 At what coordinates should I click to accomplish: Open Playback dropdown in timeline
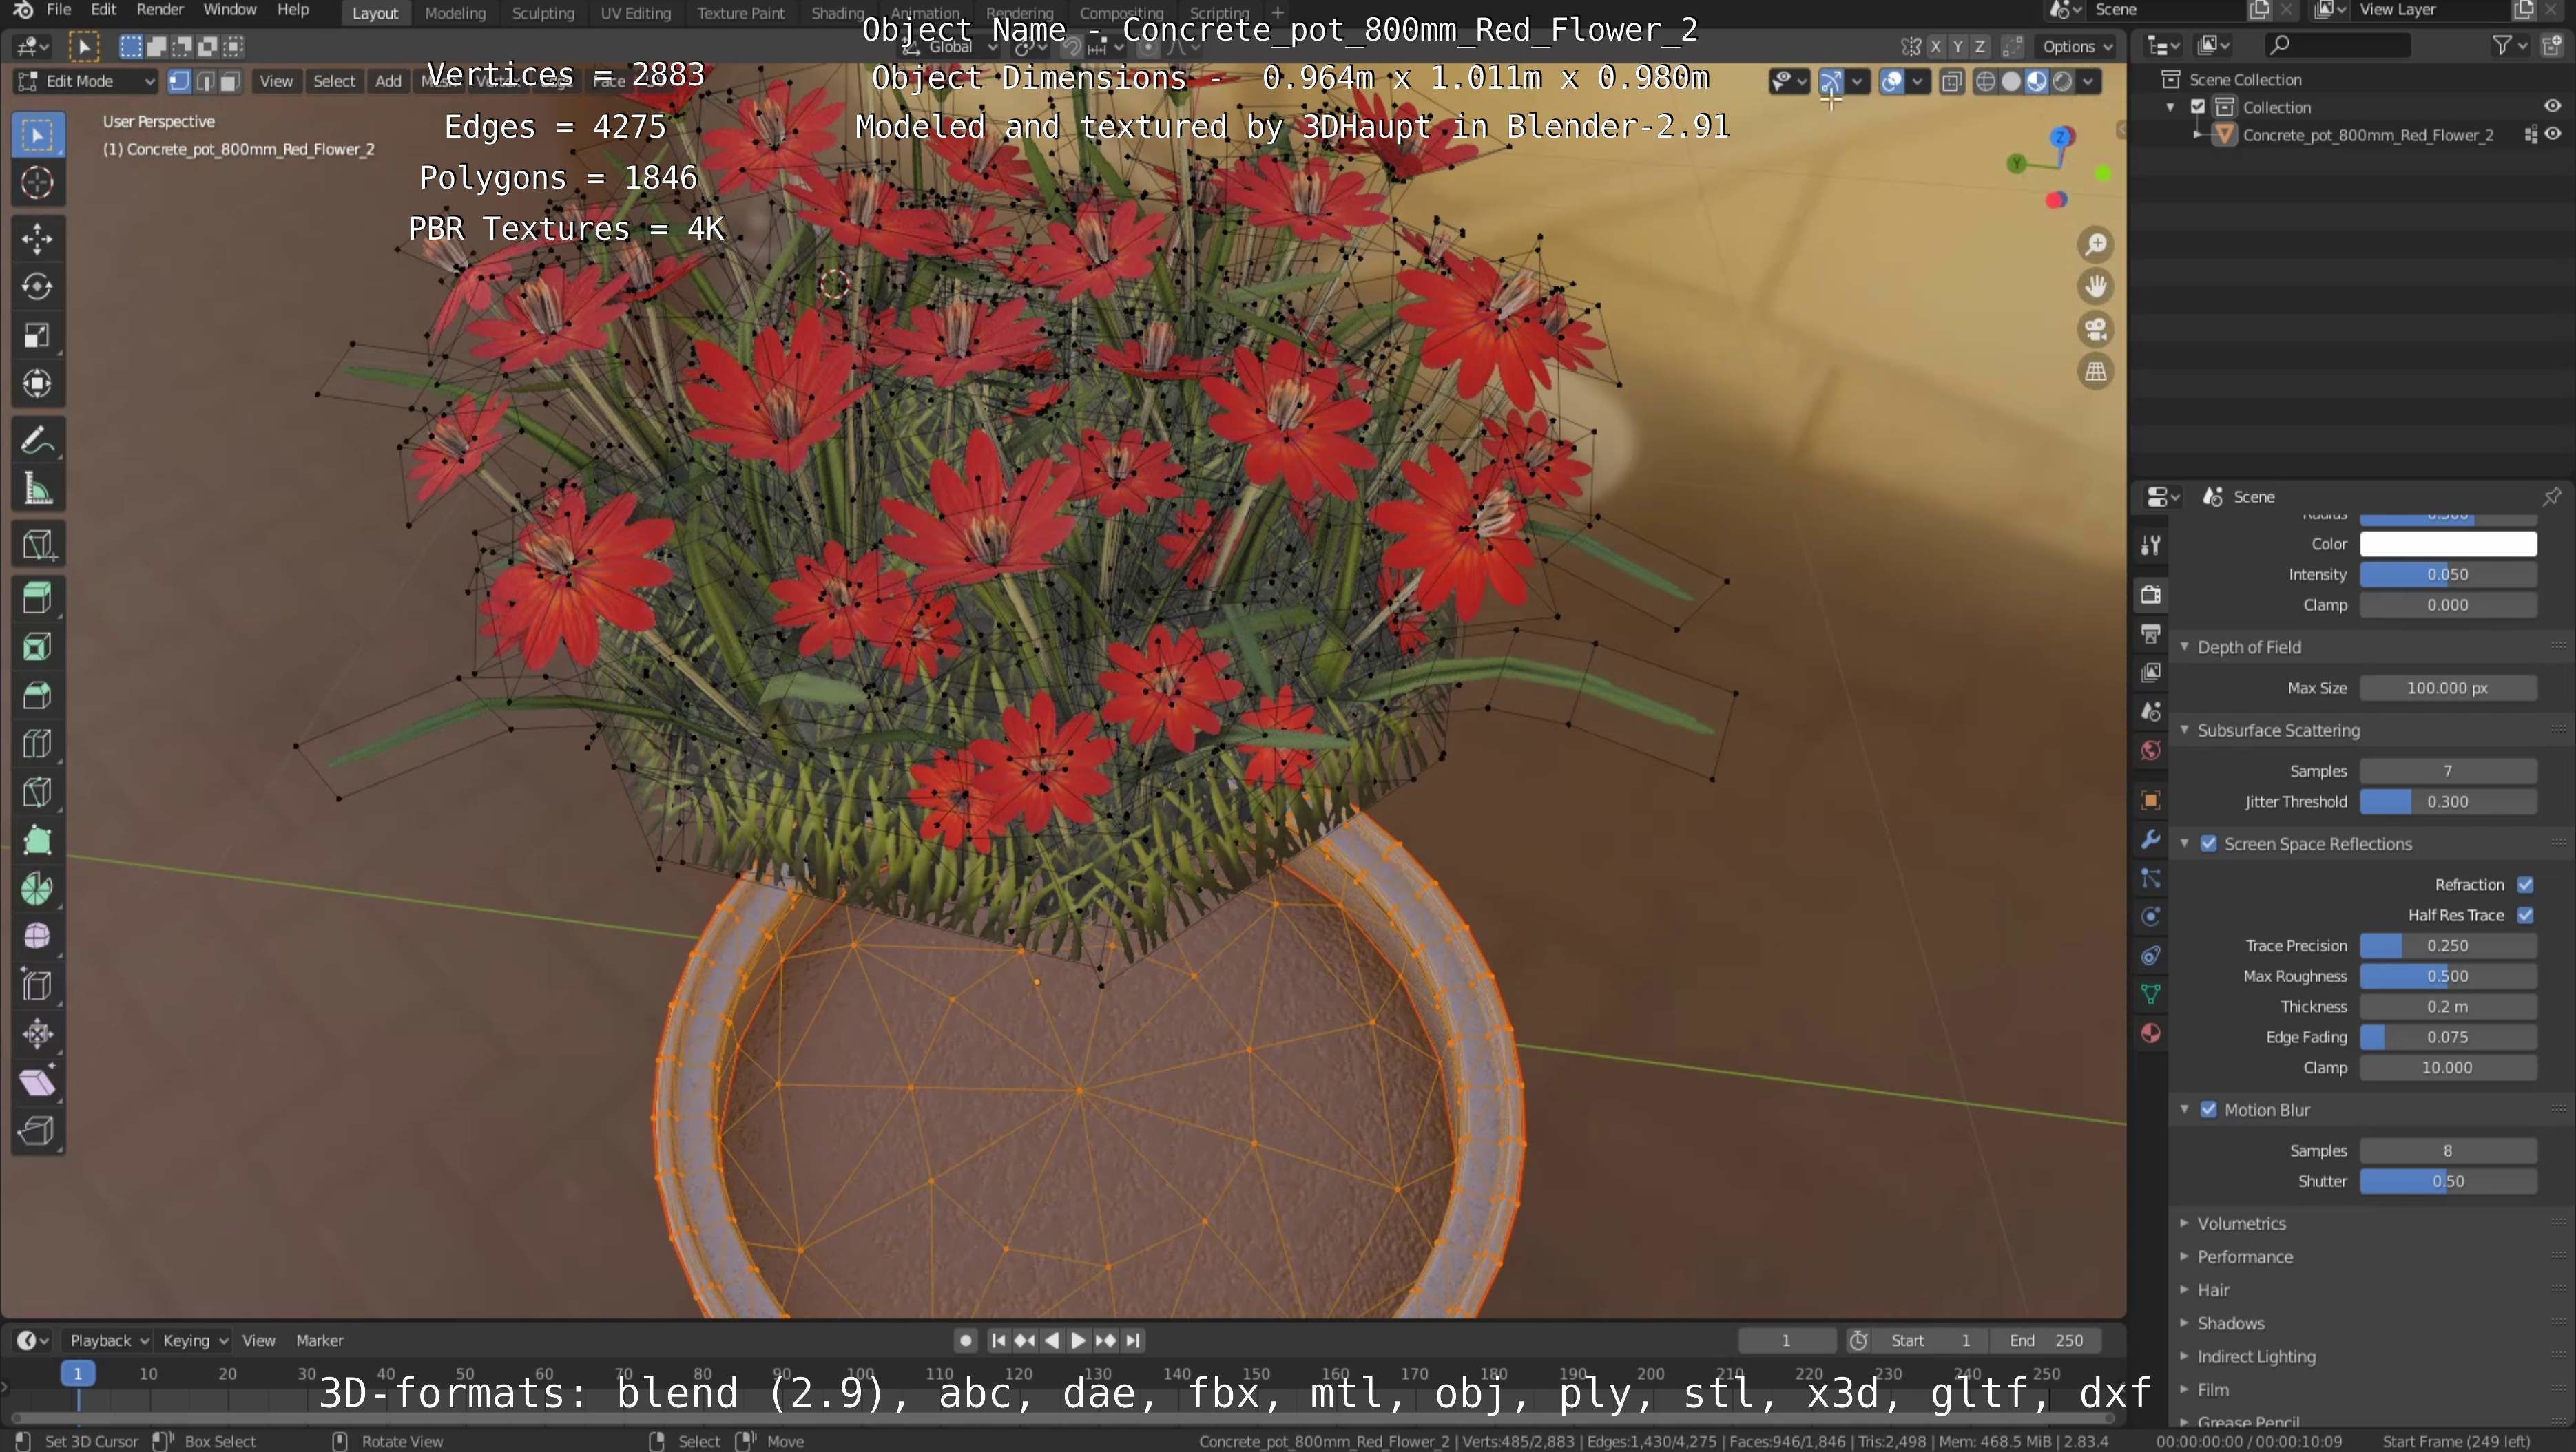pos(108,1340)
